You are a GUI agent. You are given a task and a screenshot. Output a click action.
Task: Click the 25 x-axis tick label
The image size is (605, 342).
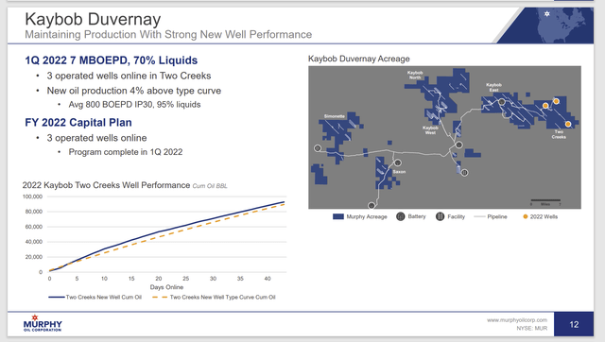click(185, 279)
